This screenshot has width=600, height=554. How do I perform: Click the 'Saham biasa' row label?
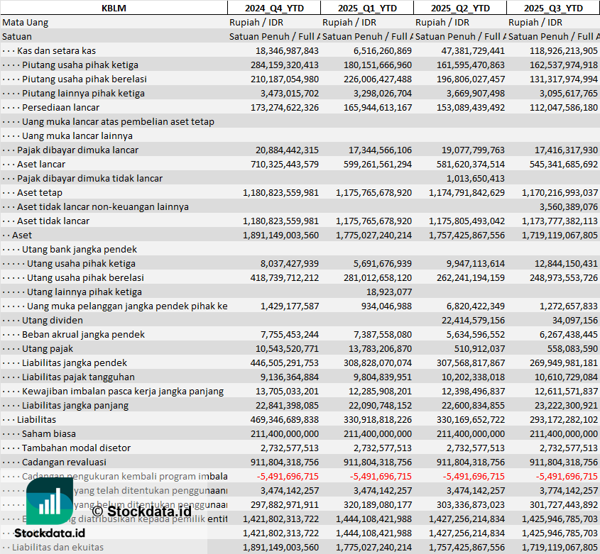[x=49, y=433]
